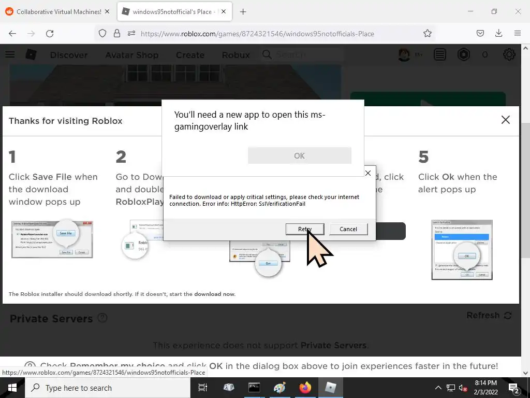Open Firefox hamburger application menu

pyautogui.click(x=518, y=33)
